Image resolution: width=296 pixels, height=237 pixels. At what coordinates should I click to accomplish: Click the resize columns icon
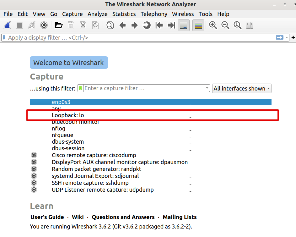click(250, 25)
